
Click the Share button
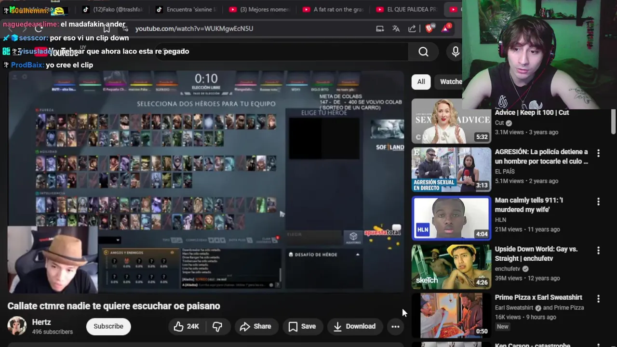[255, 326]
